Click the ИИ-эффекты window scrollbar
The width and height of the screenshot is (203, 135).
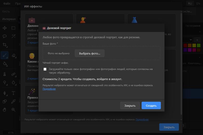point(181,64)
